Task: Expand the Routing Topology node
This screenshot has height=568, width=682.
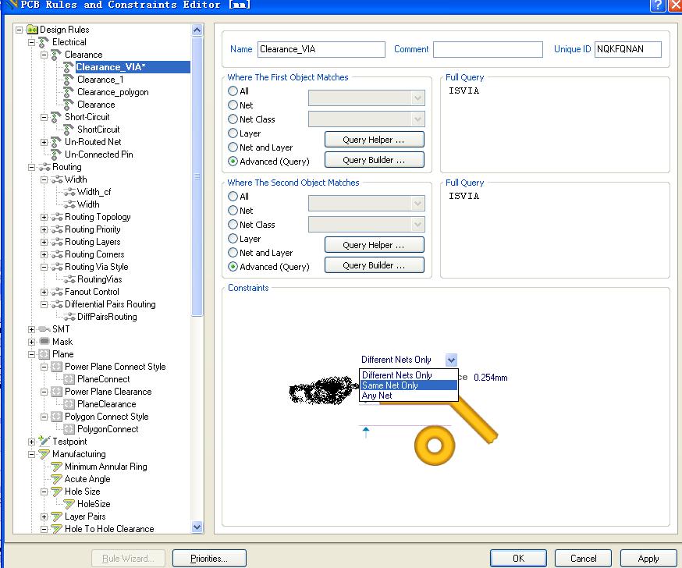Action: (44, 217)
